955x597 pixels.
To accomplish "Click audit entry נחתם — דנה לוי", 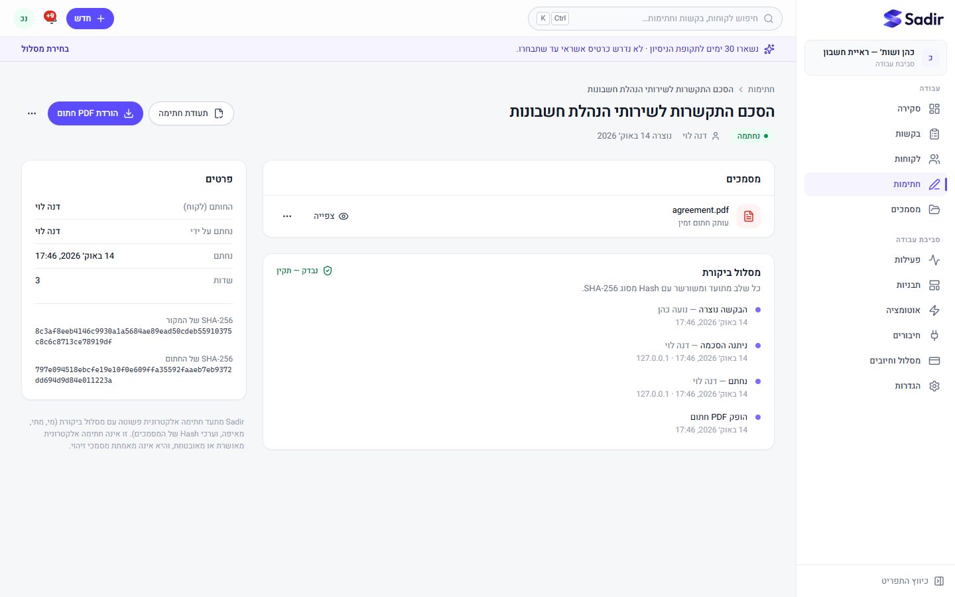I will coord(720,381).
